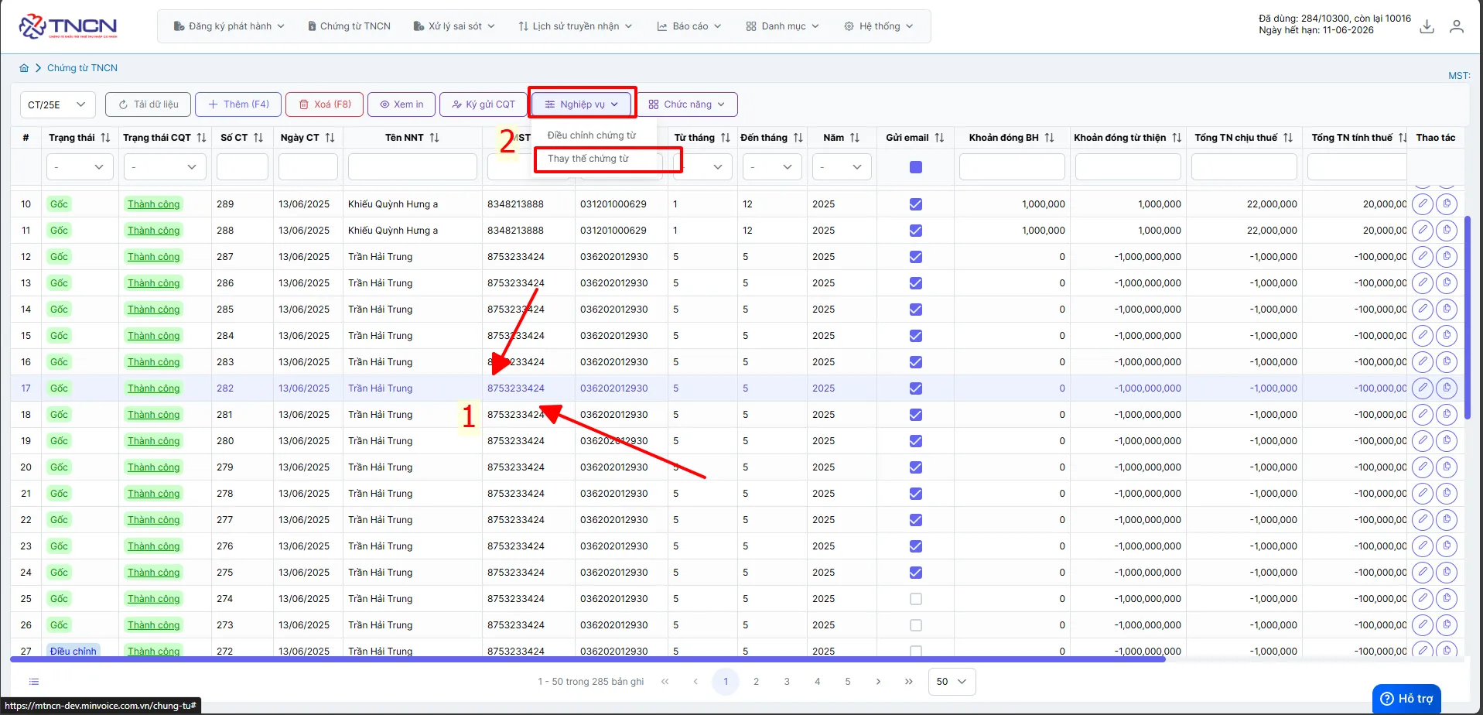
Task: Sort by Khoản đóng BH column
Action: [x=1050, y=138]
